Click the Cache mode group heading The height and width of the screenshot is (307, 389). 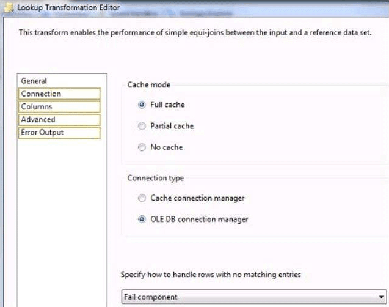click(148, 85)
